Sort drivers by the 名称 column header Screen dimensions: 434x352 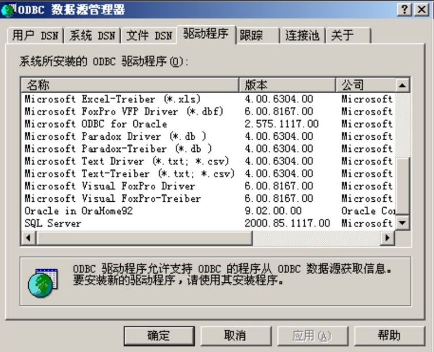(x=130, y=85)
